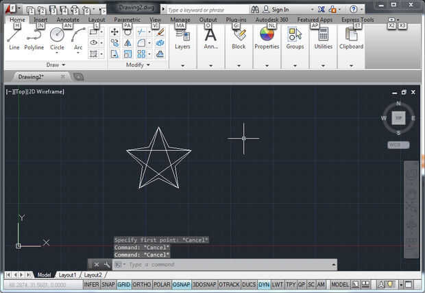The width and height of the screenshot is (425, 293).
Task: Toggle POLAR tracking mode
Action: [x=162, y=284]
